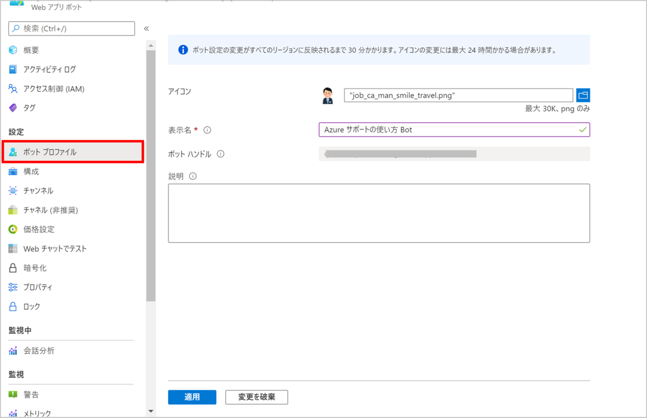Viewport: 647px width, 418px height.
Task: Click the 表示名 display name field
Action: point(455,130)
